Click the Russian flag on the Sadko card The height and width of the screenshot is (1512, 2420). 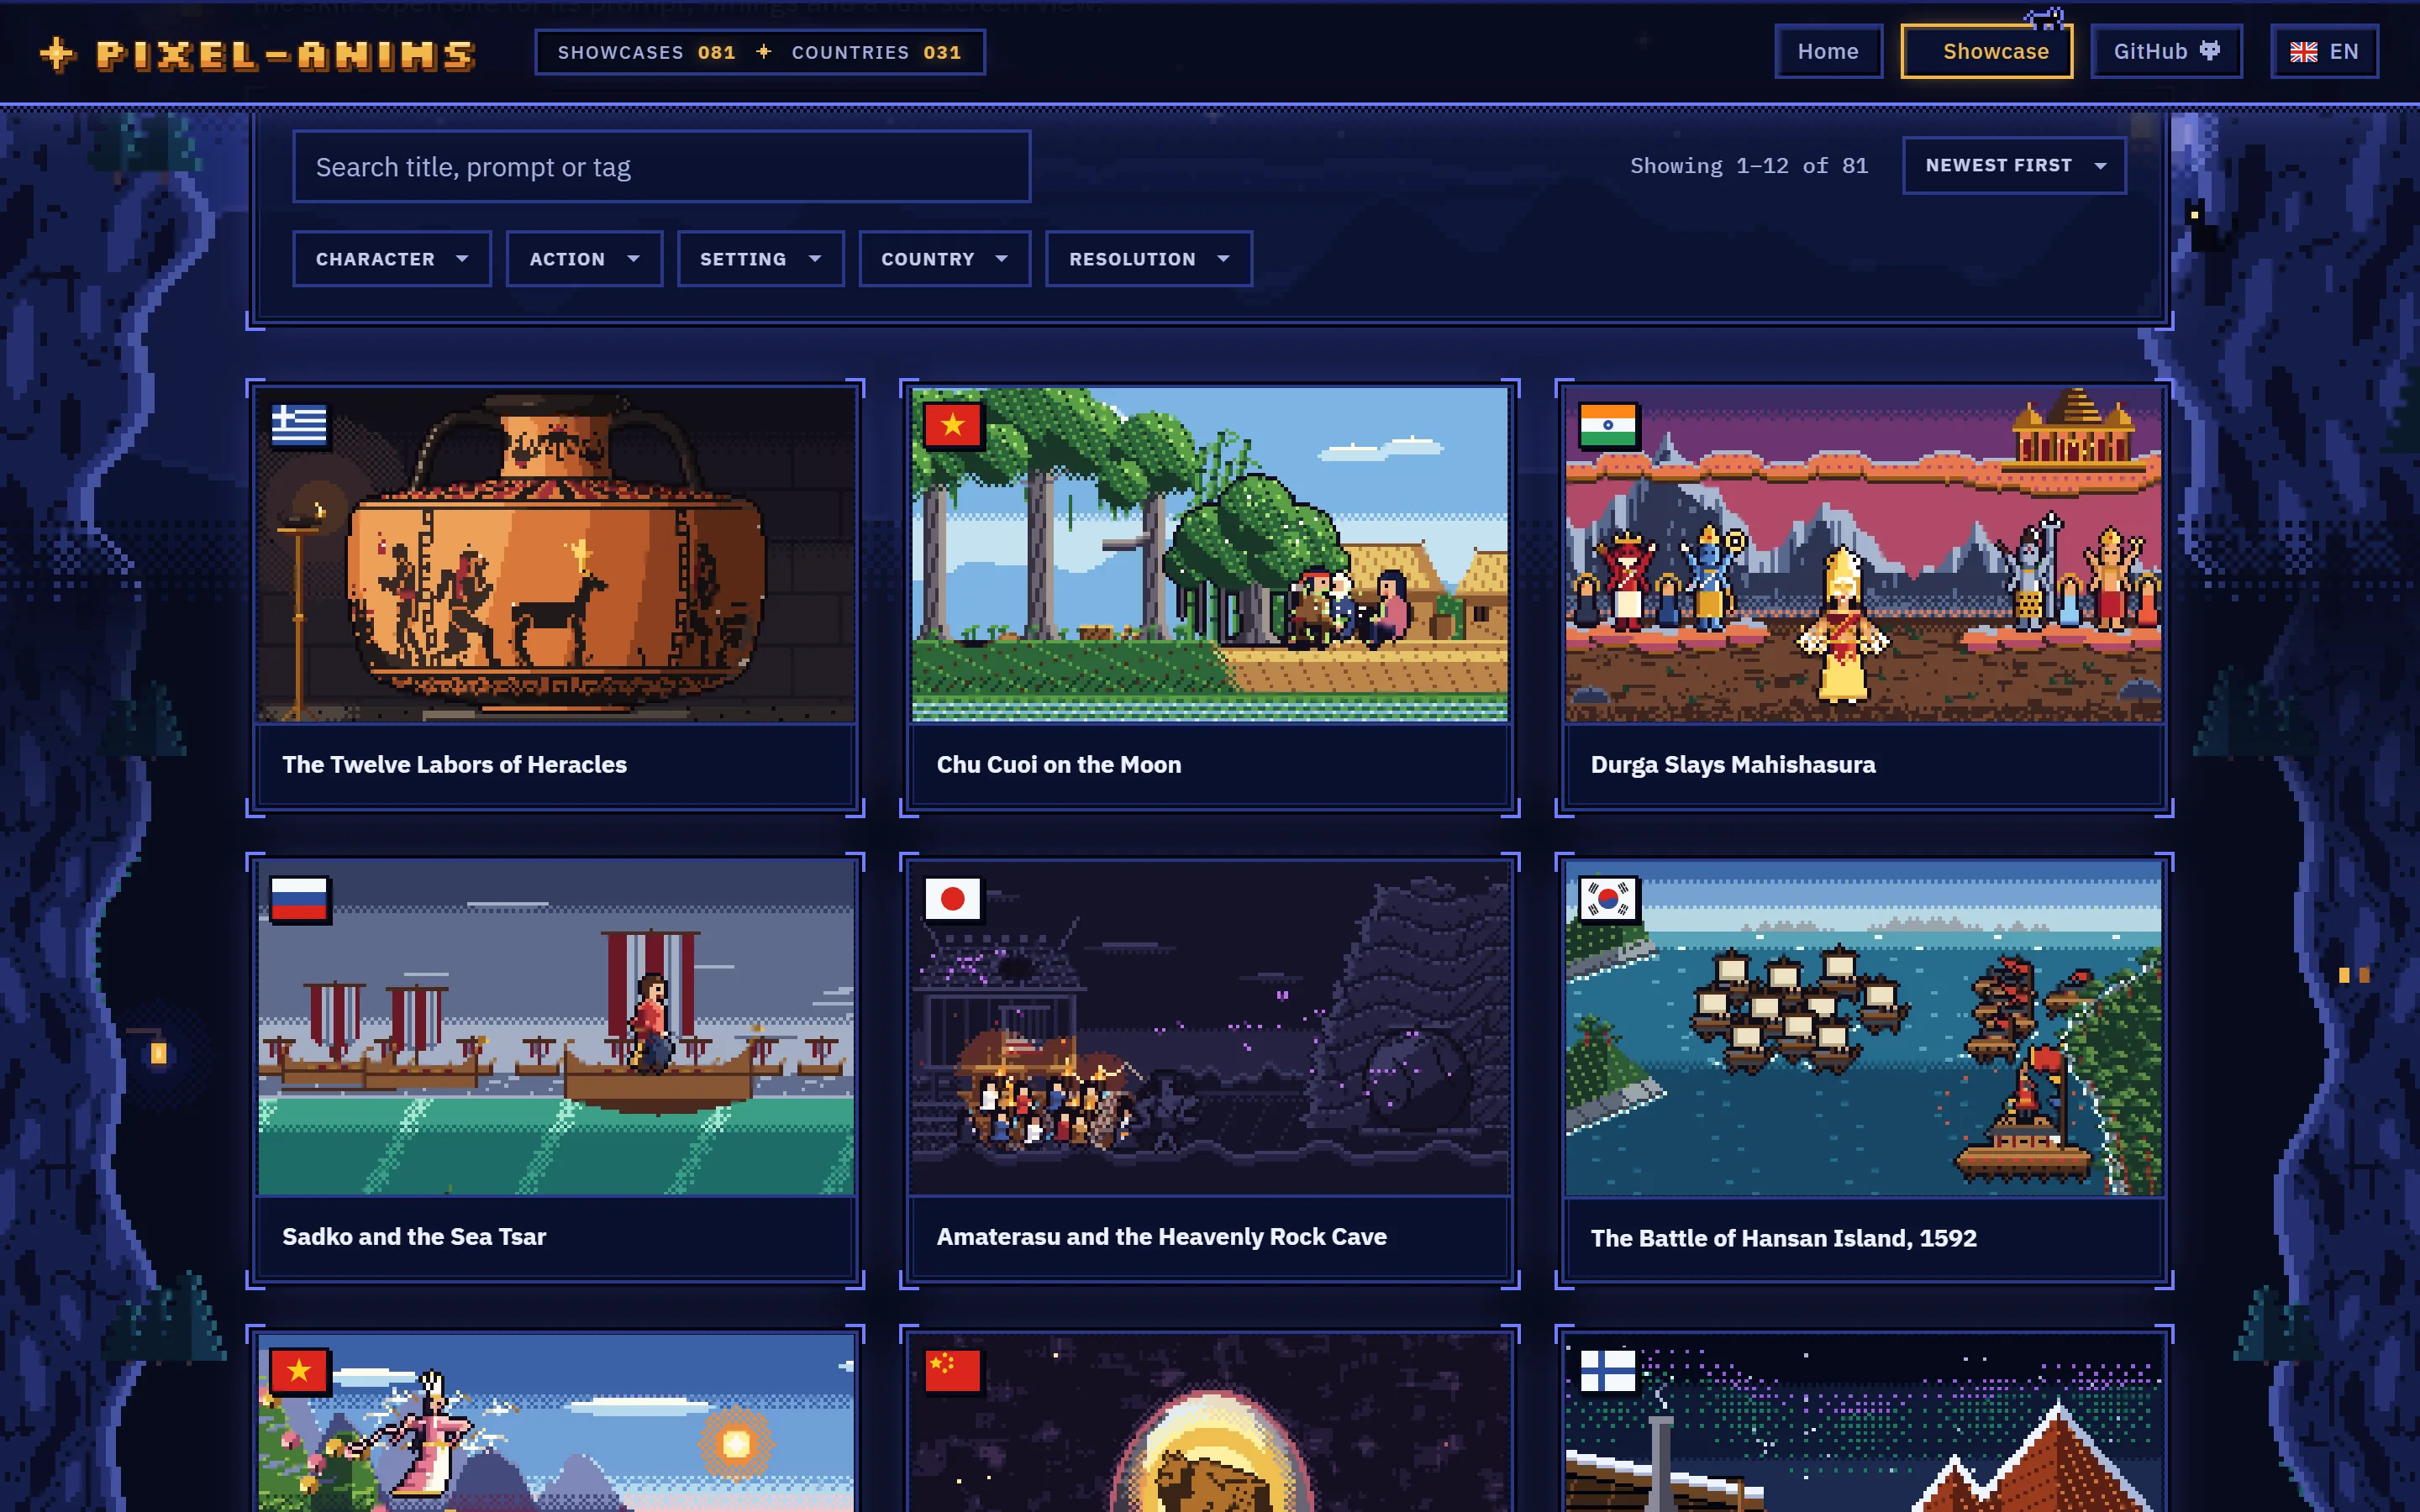299,898
